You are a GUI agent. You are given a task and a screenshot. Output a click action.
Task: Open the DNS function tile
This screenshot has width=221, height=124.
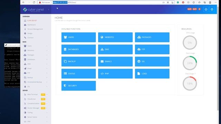point(115,49)
